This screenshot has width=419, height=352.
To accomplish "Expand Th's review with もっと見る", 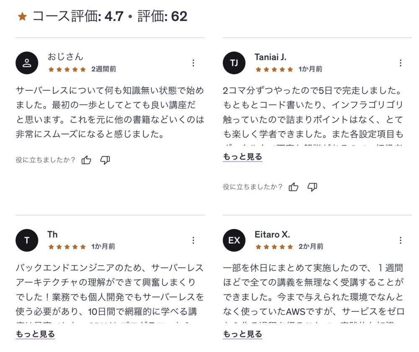I will pyautogui.click(x=35, y=334).
